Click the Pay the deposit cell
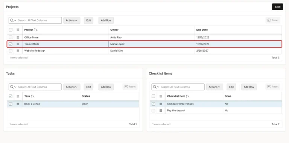The width and height of the screenshot is (289, 143). (194, 111)
